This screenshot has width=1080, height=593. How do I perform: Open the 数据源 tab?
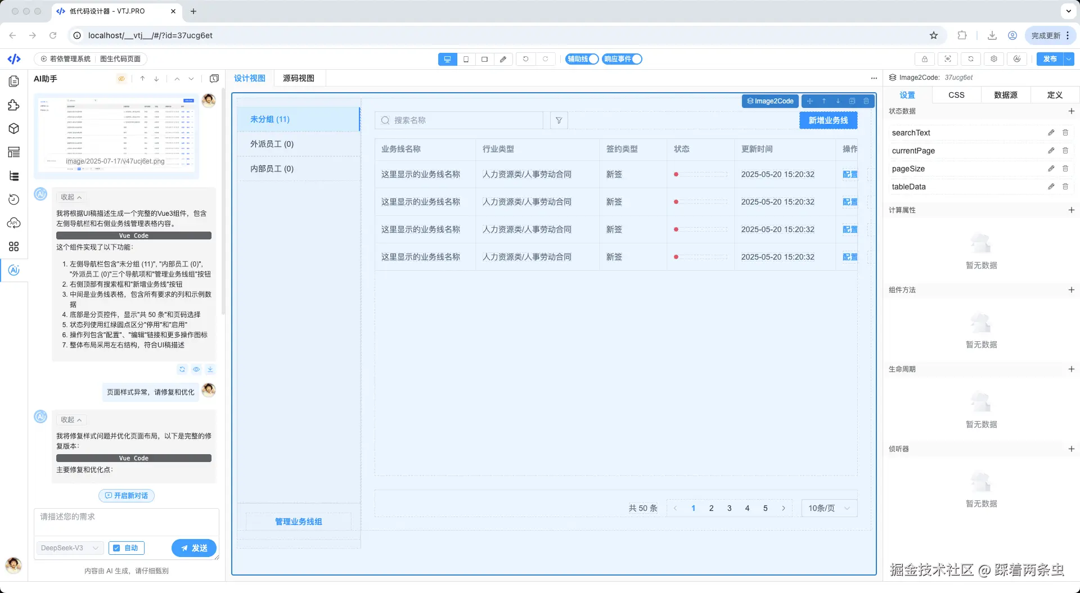point(1006,95)
